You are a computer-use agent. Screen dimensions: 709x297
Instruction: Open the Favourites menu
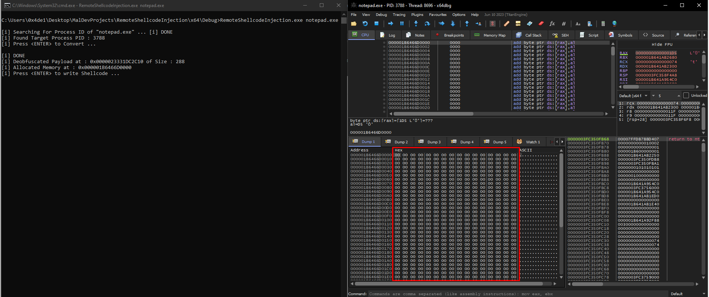[438, 15]
